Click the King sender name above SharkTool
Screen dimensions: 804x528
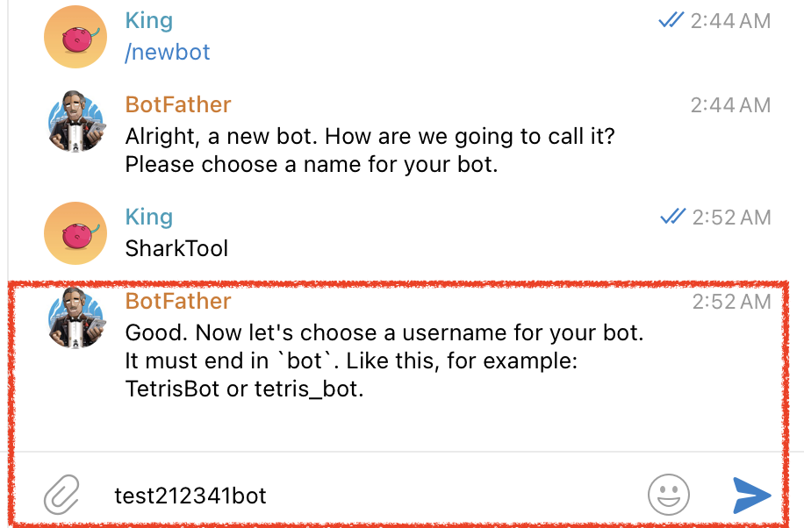pyautogui.click(x=149, y=217)
